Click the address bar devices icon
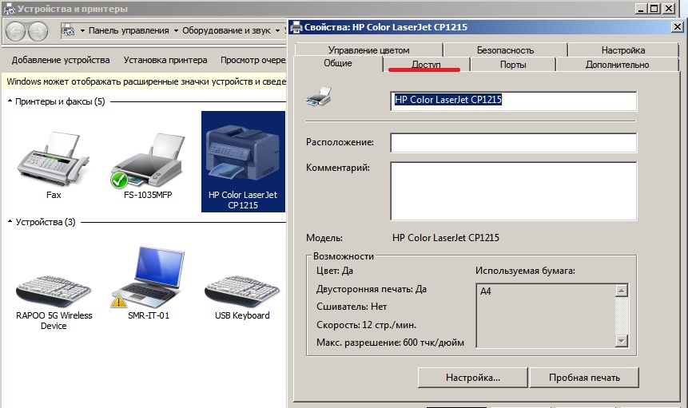688x408 pixels. pyautogui.click(x=68, y=30)
